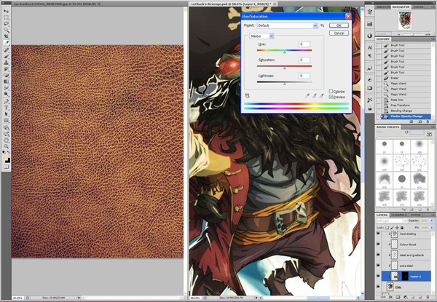
Task: Enable the Colorize checkbox
Action: tap(331, 91)
